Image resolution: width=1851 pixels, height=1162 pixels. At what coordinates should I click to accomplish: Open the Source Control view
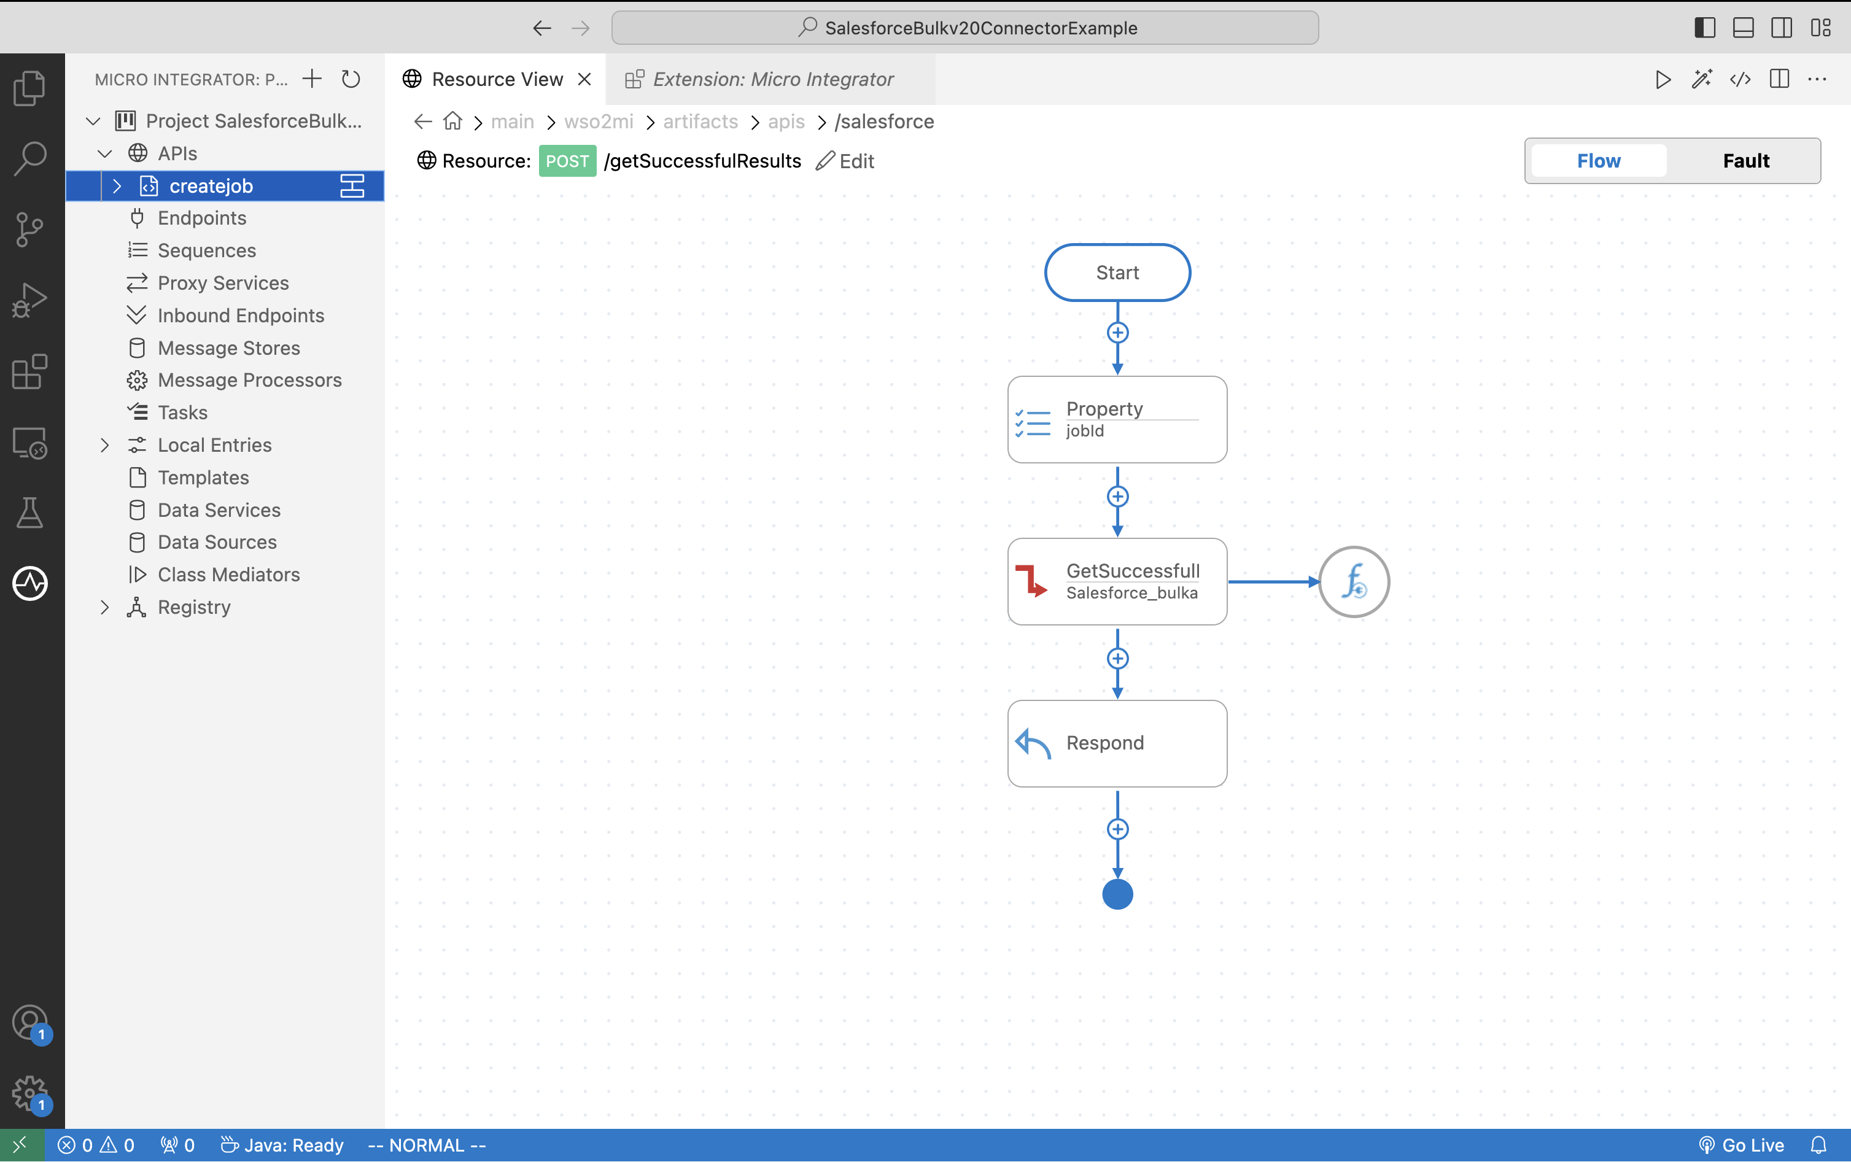30,229
